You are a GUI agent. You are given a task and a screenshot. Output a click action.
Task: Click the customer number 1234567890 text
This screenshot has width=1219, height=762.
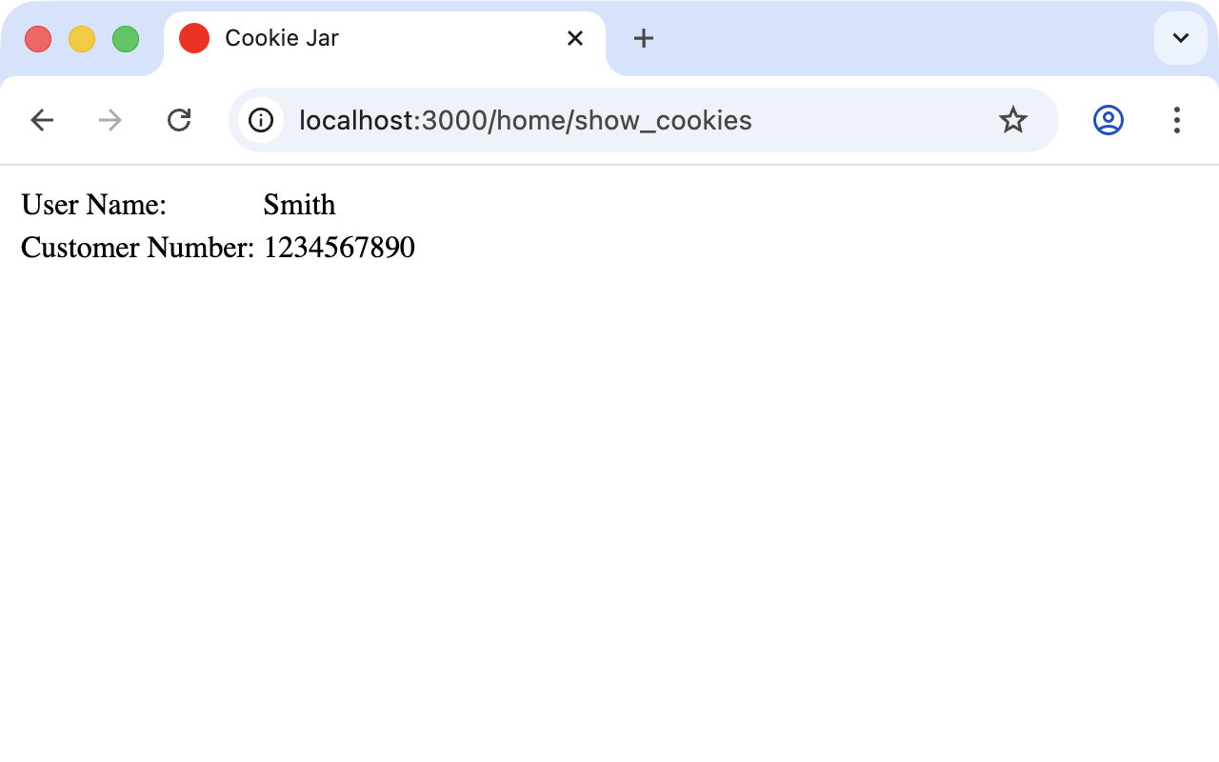tap(339, 248)
